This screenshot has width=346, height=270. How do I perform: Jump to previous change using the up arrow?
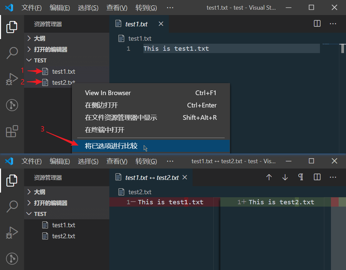[269, 177]
